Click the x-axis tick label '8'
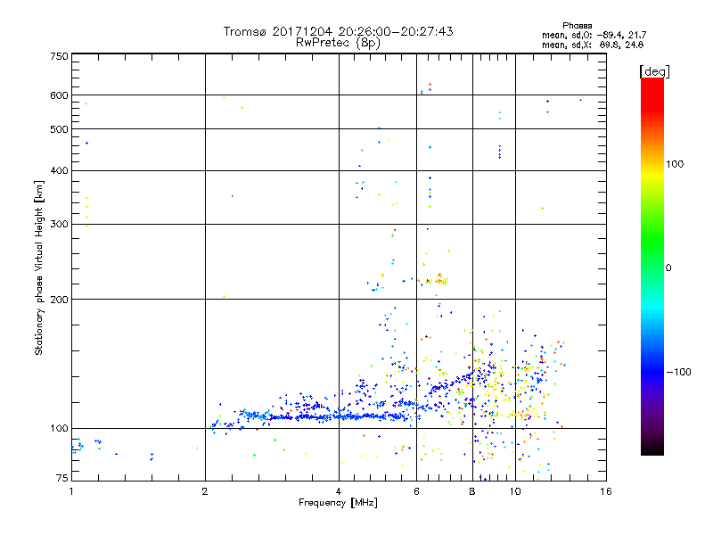Image resolution: width=713 pixels, height=535 pixels. point(472,491)
